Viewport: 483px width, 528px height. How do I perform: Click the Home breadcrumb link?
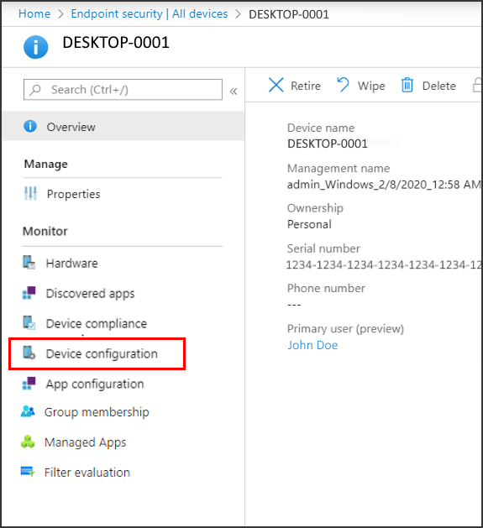[x=34, y=13]
